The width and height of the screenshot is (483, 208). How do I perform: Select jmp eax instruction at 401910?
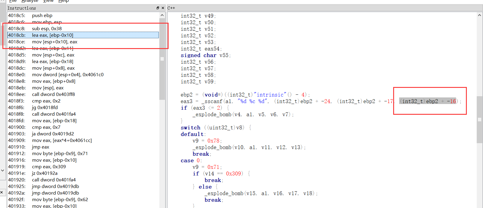tap(40, 147)
